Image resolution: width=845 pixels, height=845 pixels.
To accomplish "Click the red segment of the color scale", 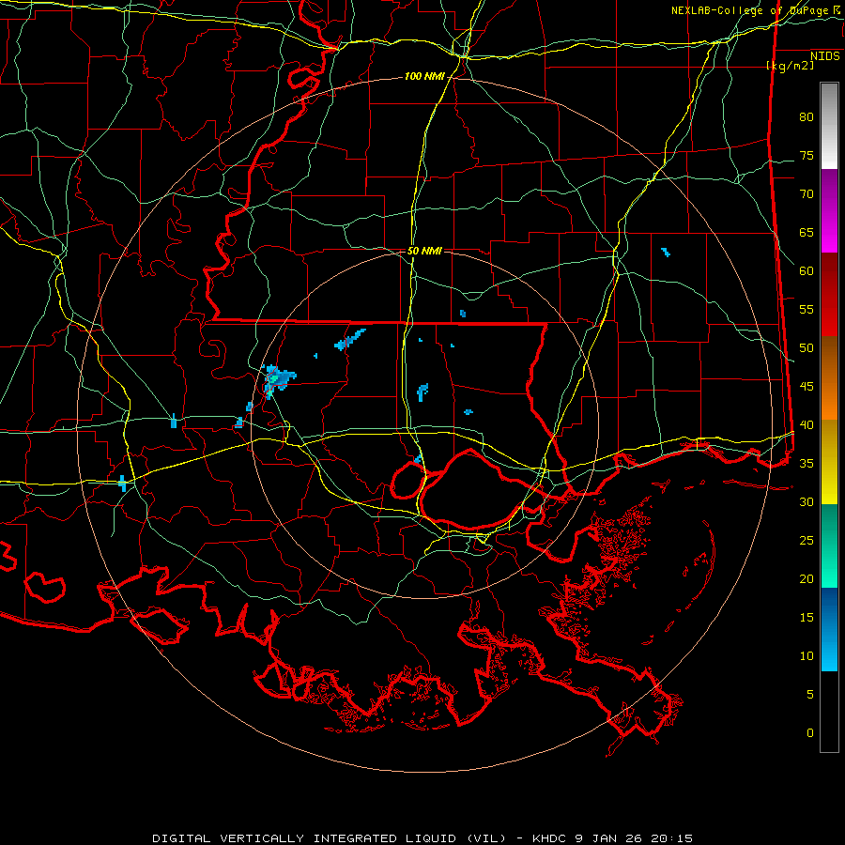I will click(x=829, y=295).
